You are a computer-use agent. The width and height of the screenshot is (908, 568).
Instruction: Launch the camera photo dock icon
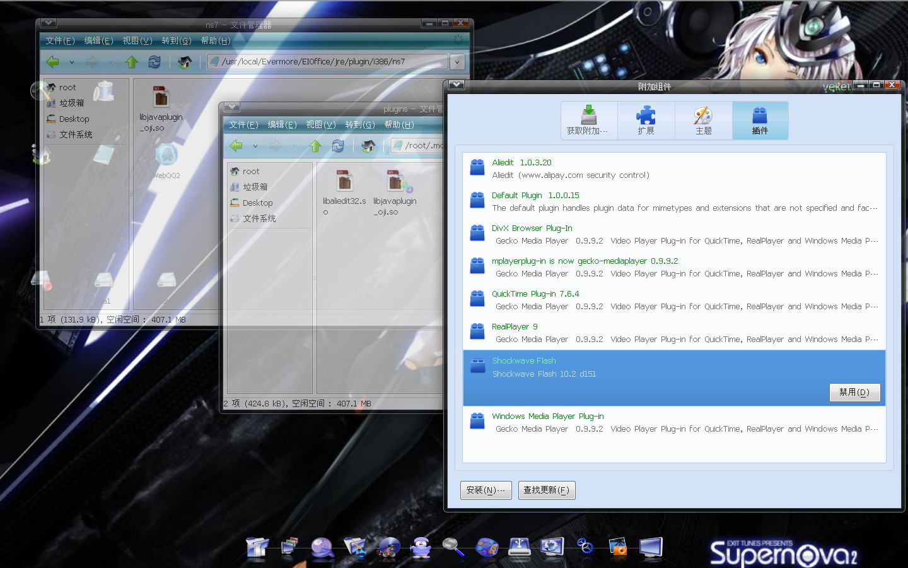617,547
